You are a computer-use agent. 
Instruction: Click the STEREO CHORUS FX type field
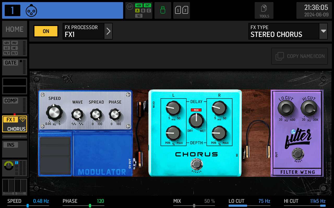tap(284, 31)
